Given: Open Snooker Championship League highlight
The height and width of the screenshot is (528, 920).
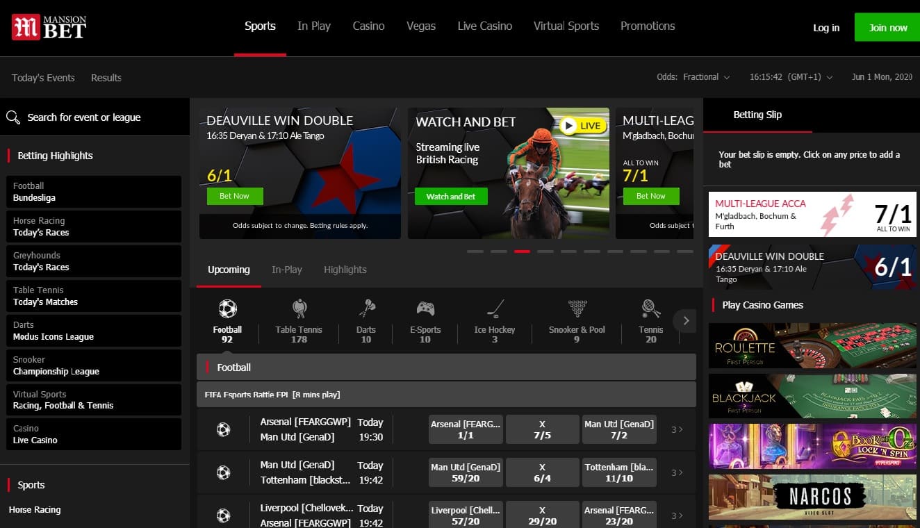Looking at the screenshot, I should tap(94, 365).
